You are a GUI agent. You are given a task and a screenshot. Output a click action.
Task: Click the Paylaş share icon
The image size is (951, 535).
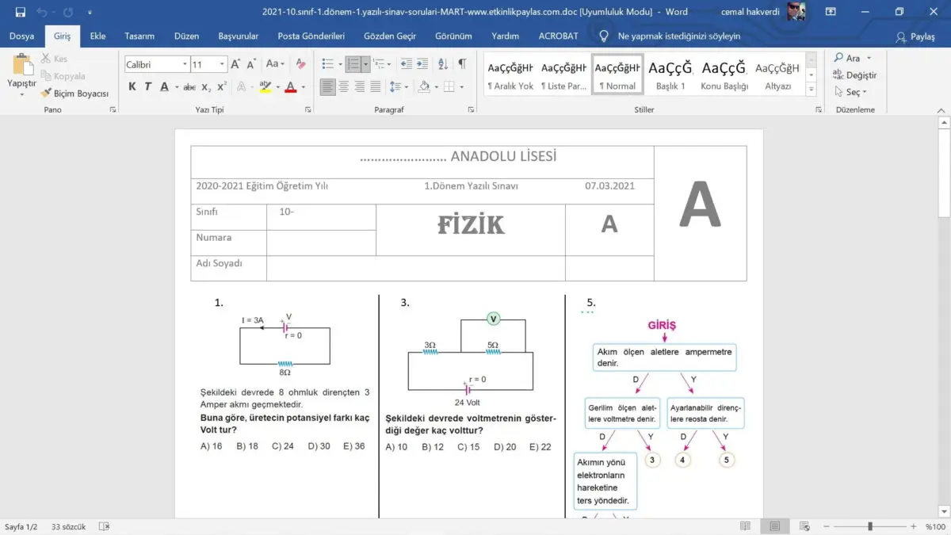click(x=915, y=36)
